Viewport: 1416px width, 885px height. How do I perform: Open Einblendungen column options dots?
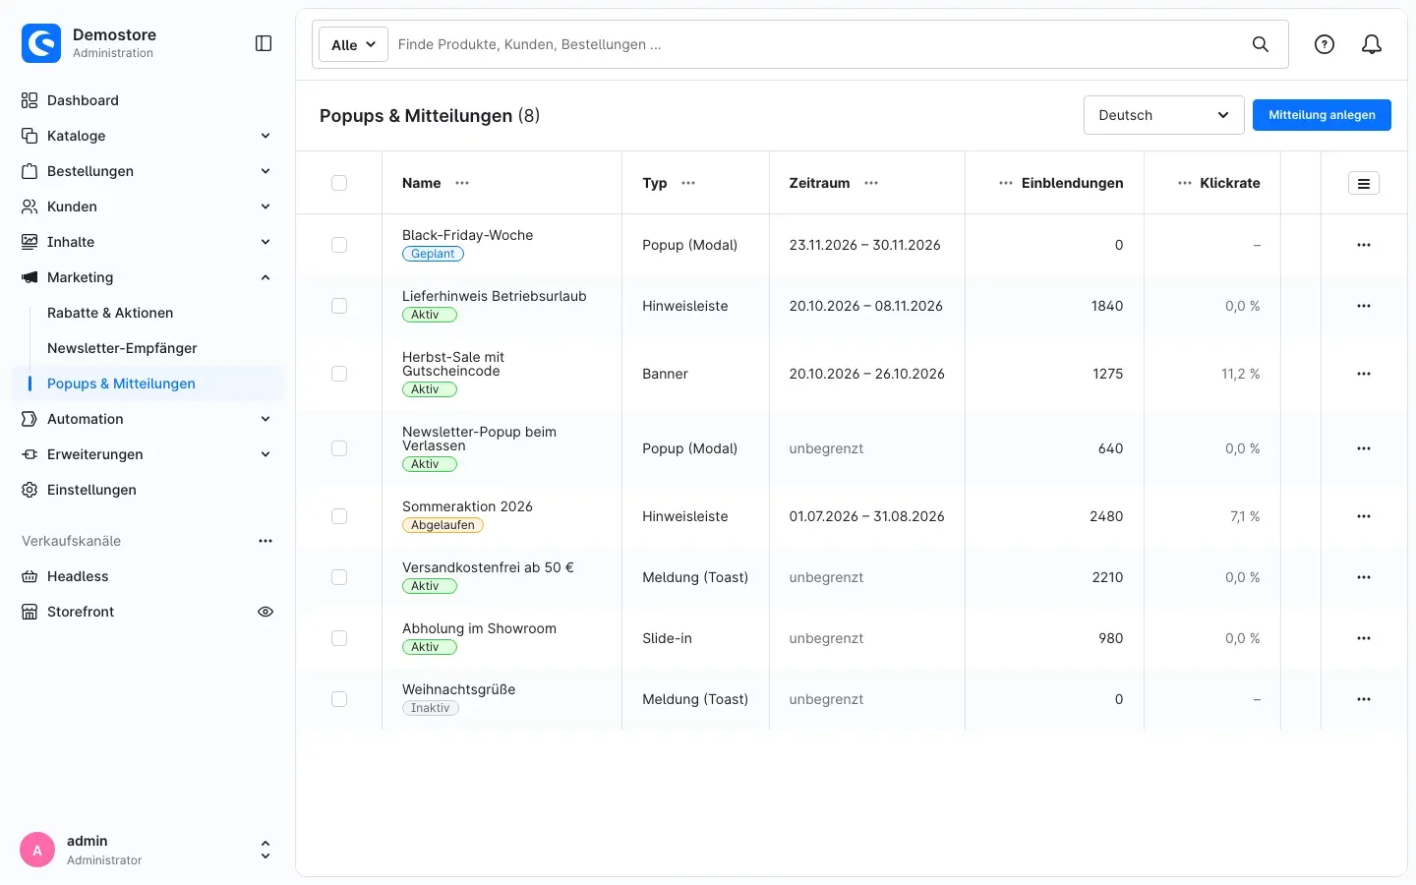click(1006, 183)
